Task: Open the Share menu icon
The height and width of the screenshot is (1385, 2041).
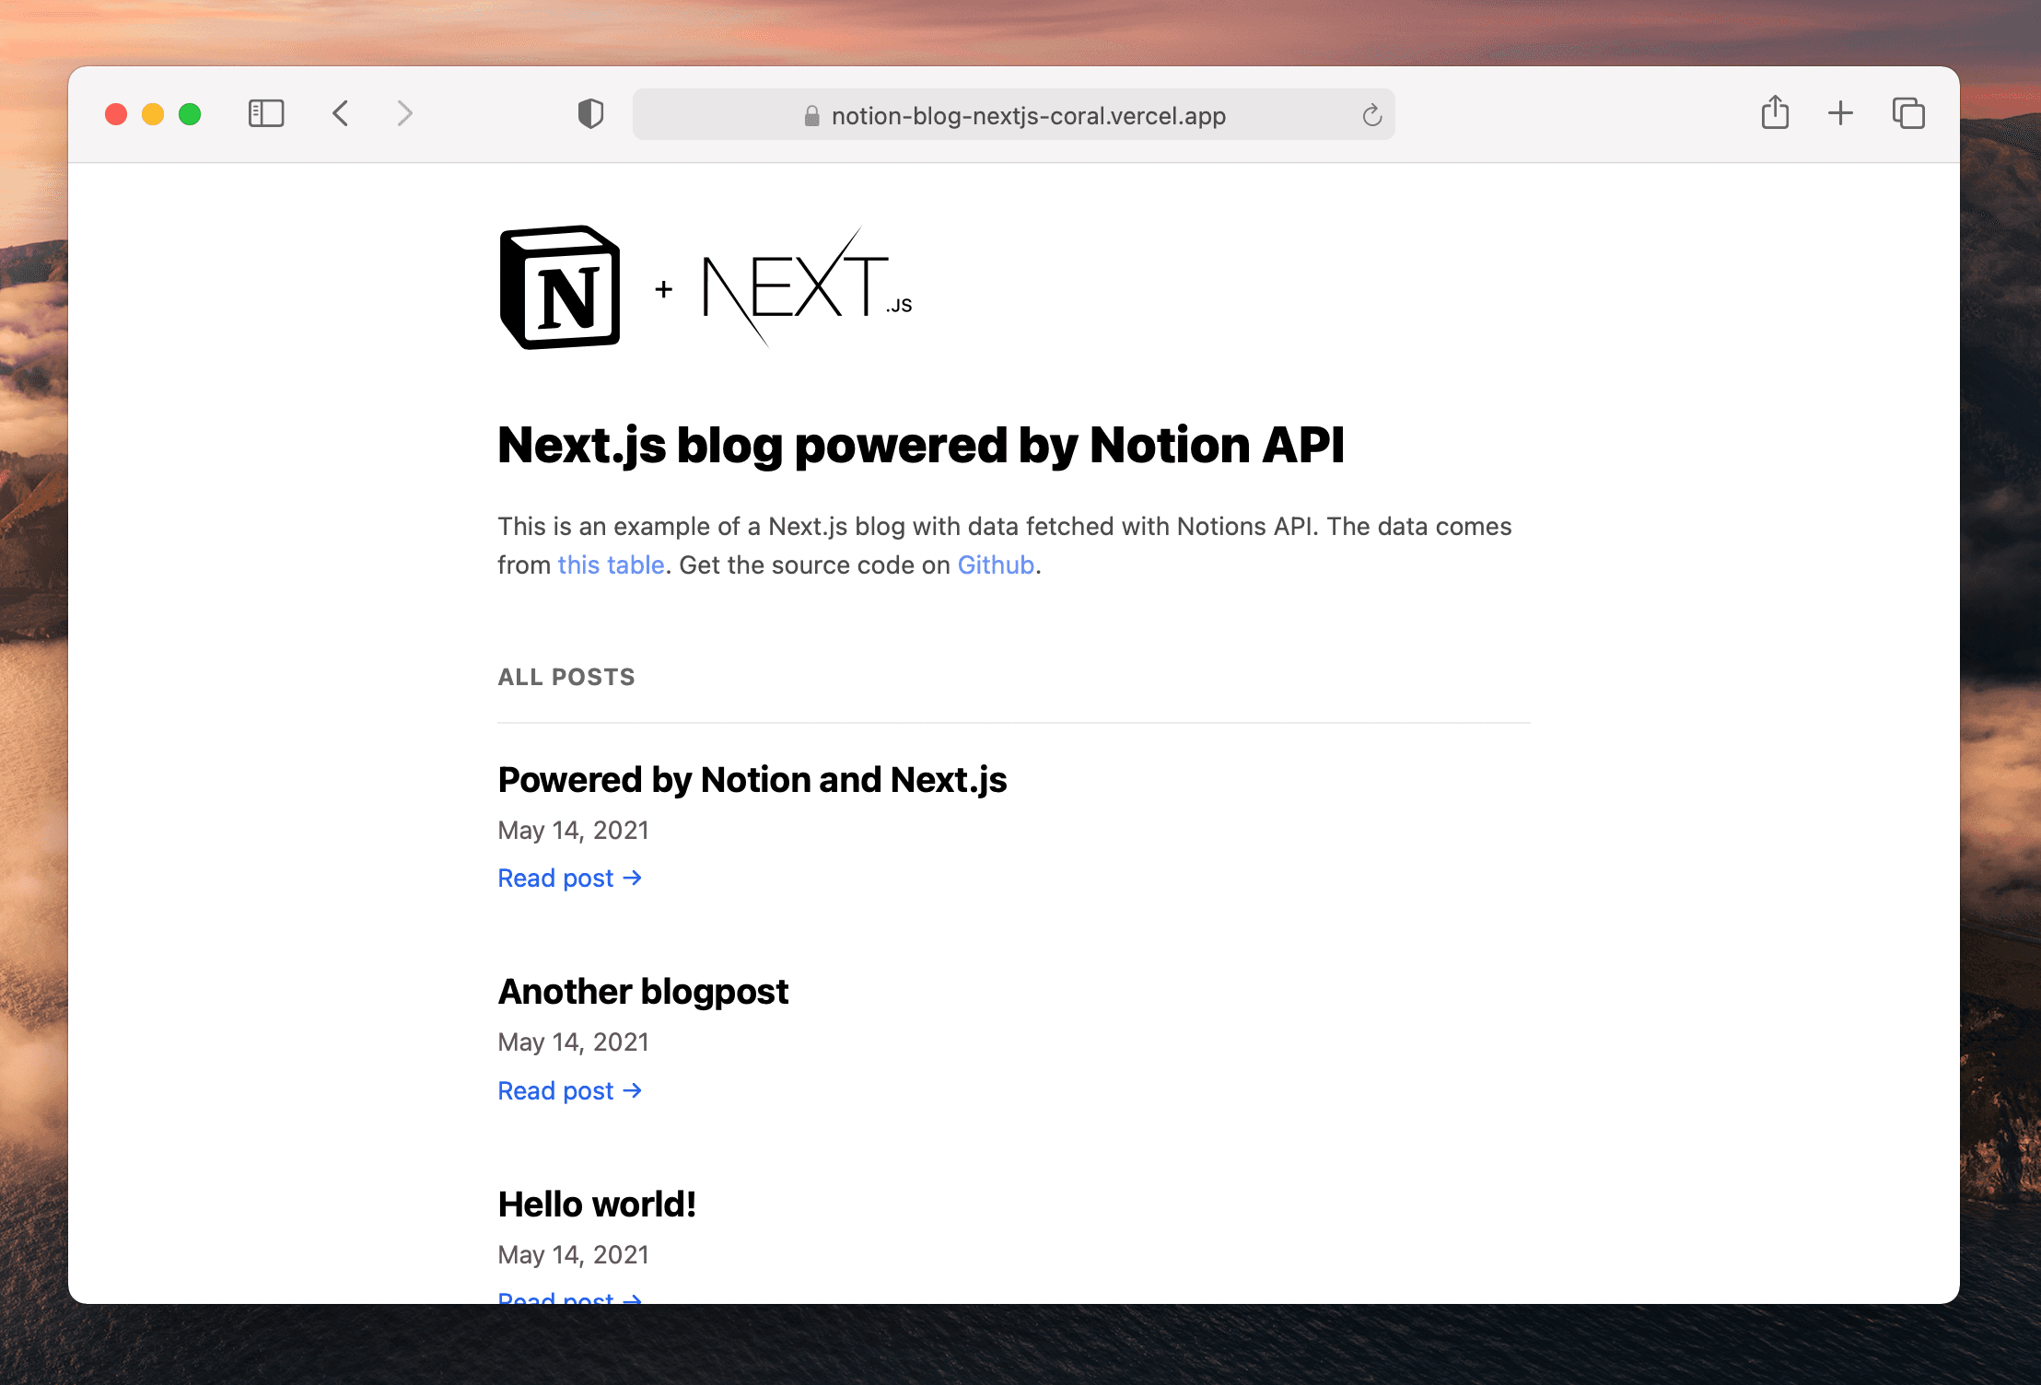Action: tap(1775, 112)
